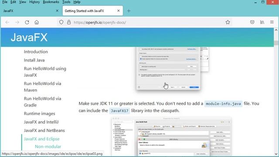Open the History menu
279x157 pixels.
click(34, 2)
